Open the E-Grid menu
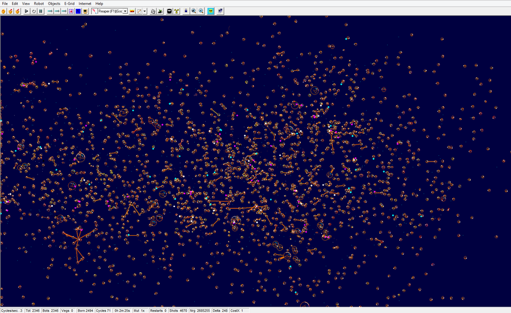The width and height of the screenshot is (511, 313). point(70,3)
